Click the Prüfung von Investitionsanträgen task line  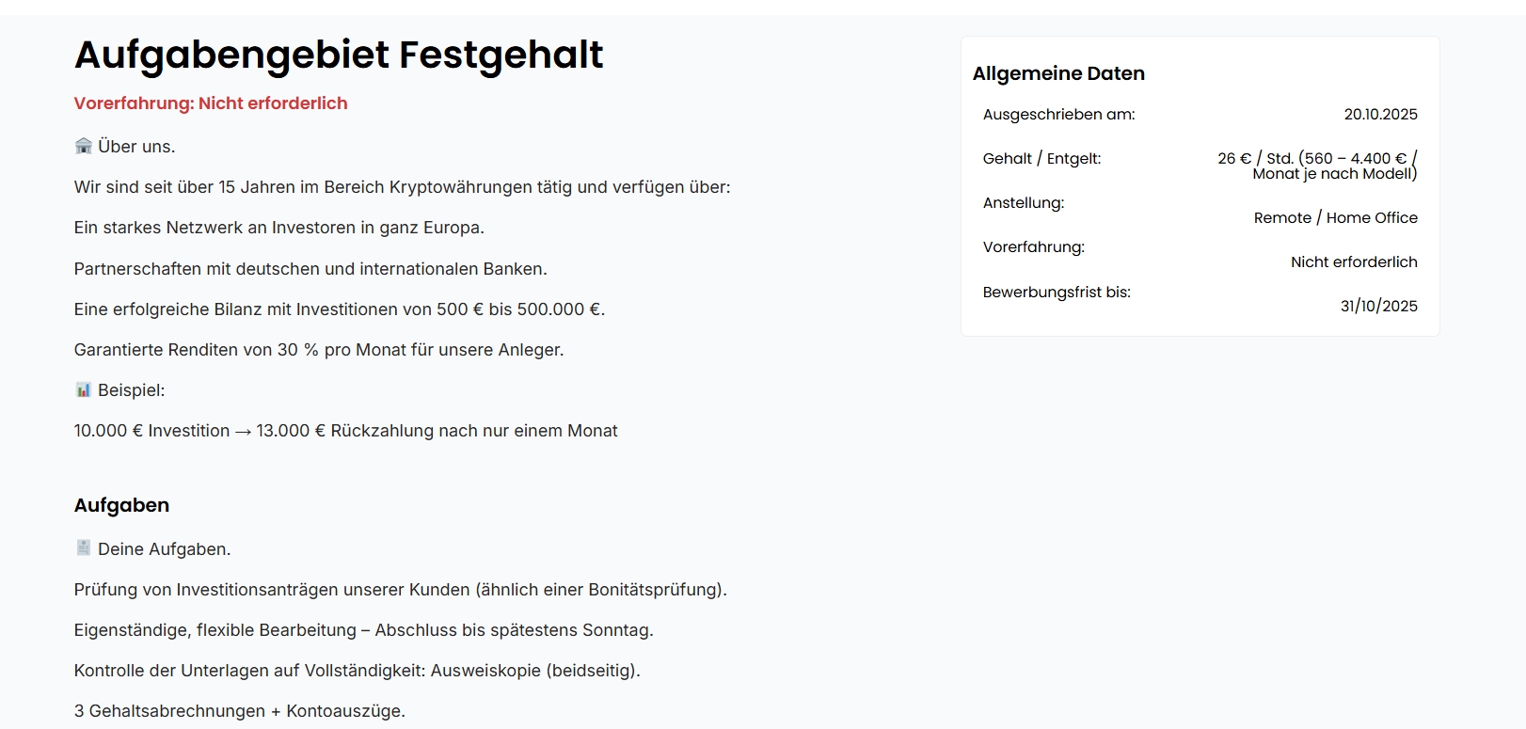coord(400,590)
